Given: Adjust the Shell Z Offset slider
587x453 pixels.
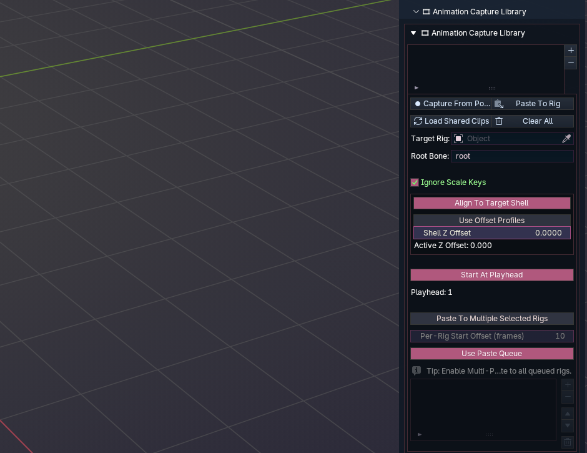Looking at the screenshot, I should click(491, 232).
